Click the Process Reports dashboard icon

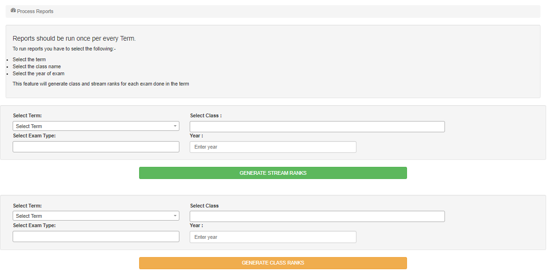pyautogui.click(x=13, y=10)
